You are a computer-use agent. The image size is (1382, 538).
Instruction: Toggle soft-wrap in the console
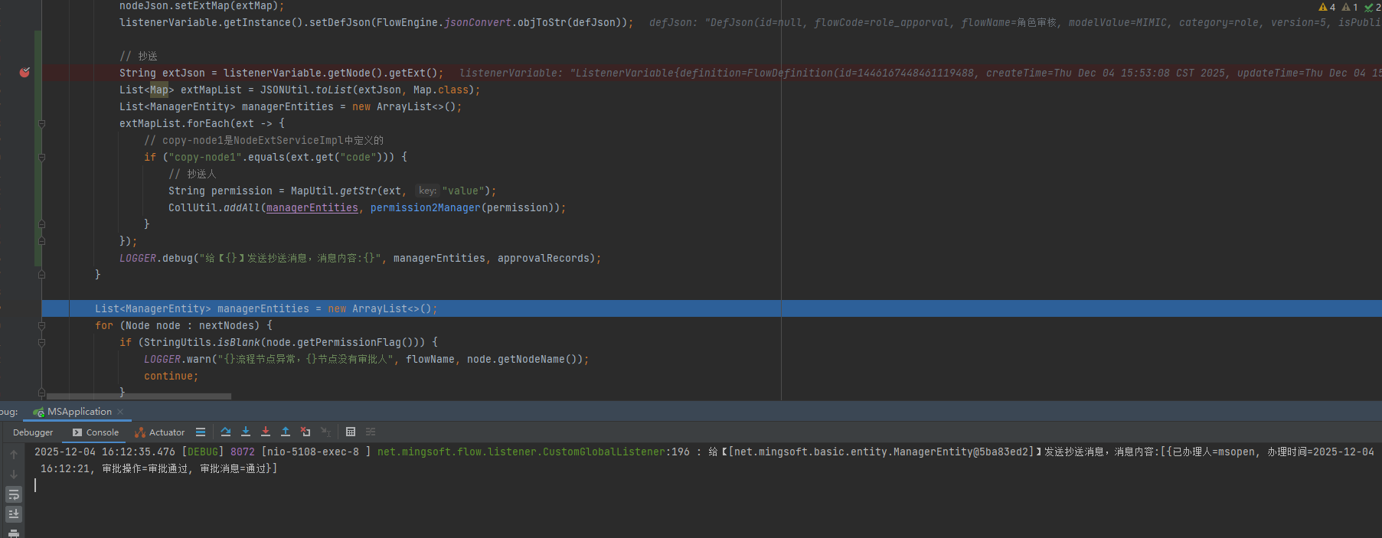tap(14, 494)
